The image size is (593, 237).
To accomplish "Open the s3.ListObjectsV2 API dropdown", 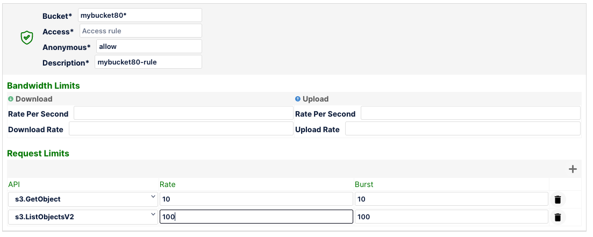I will tap(83, 217).
